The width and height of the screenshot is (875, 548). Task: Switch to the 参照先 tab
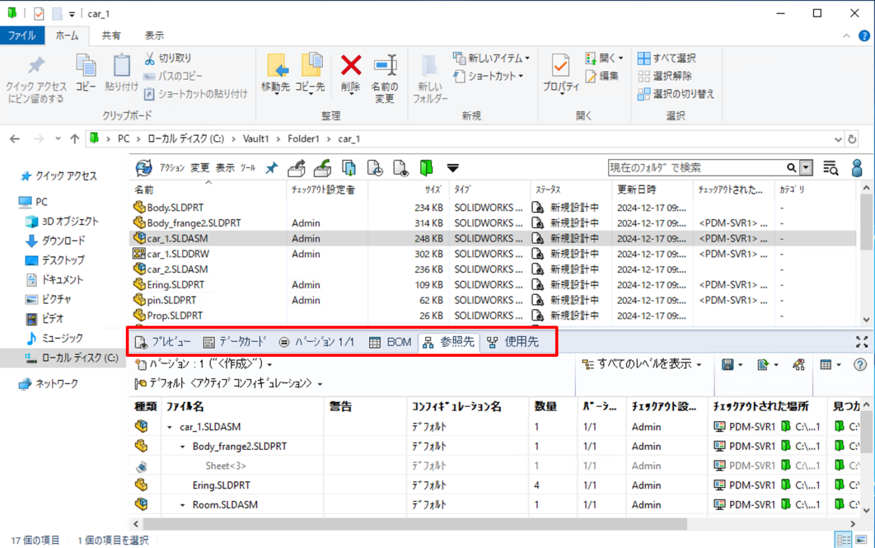448,342
